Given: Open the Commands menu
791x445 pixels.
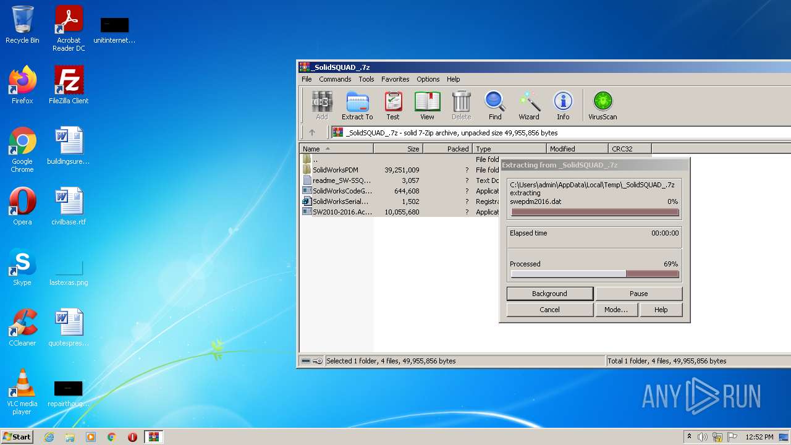Looking at the screenshot, I should (x=335, y=79).
